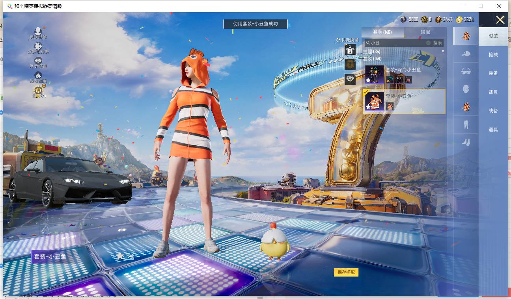Click the yellow chick pet on floor
The image size is (511, 299).
coord(275,241)
